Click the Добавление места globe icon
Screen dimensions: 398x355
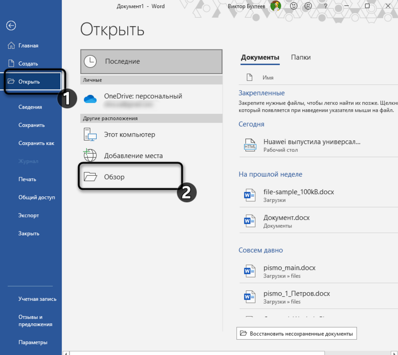point(90,155)
